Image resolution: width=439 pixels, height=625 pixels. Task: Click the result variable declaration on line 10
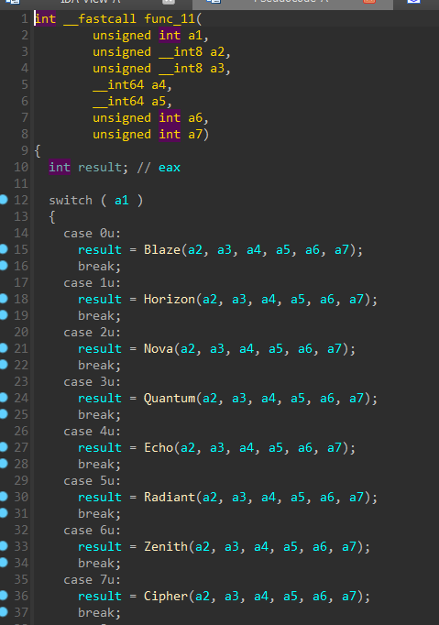[100, 167]
